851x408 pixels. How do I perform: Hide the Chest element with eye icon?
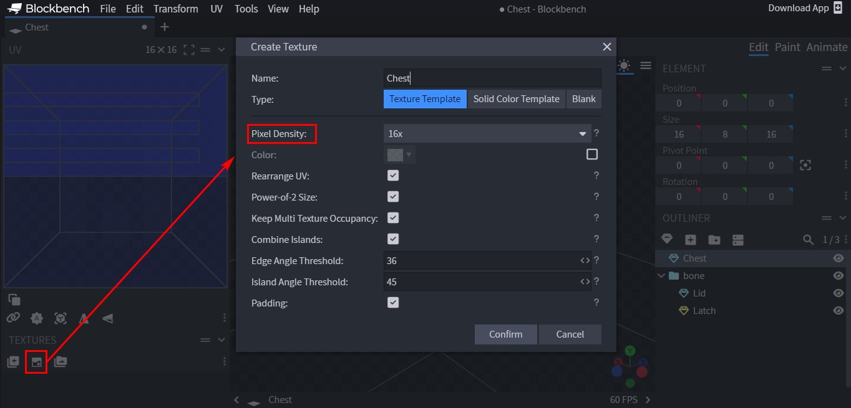pos(839,259)
